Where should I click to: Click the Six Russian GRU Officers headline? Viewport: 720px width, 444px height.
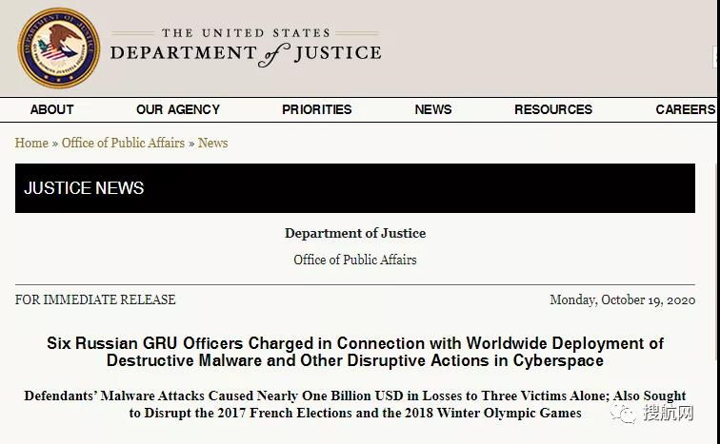[355, 352]
